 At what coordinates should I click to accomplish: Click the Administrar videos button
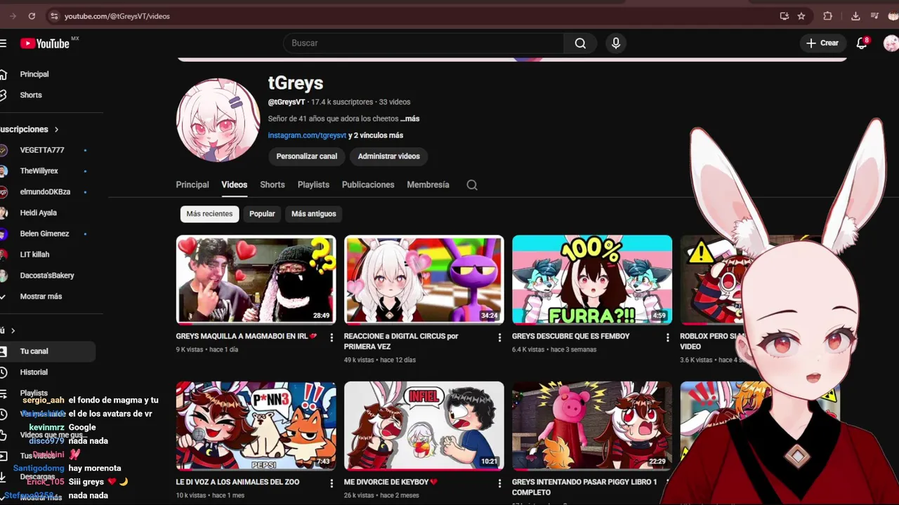tap(388, 156)
